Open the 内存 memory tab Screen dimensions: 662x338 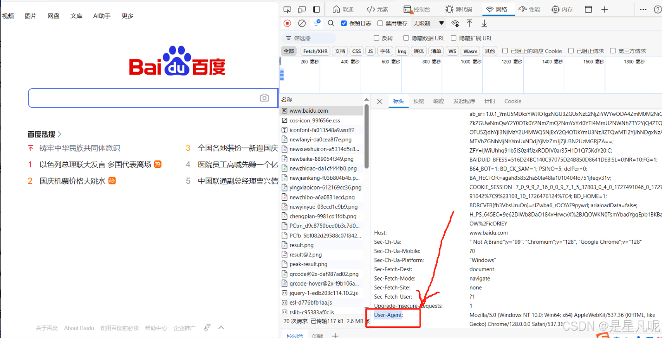coord(562,9)
